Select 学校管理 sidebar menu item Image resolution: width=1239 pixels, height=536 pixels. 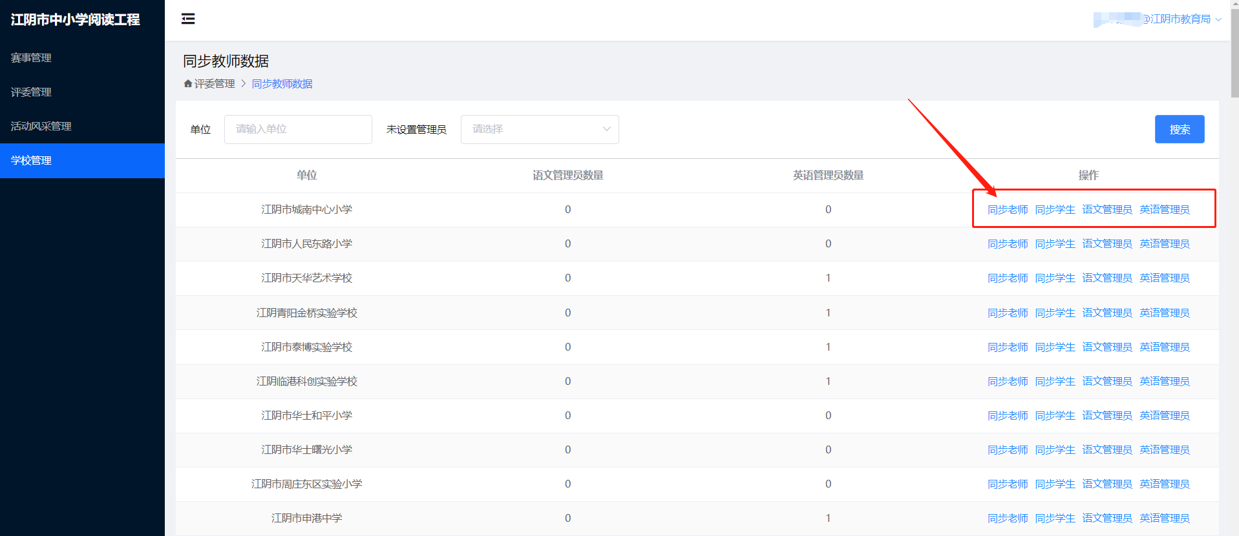[x=31, y=161]
